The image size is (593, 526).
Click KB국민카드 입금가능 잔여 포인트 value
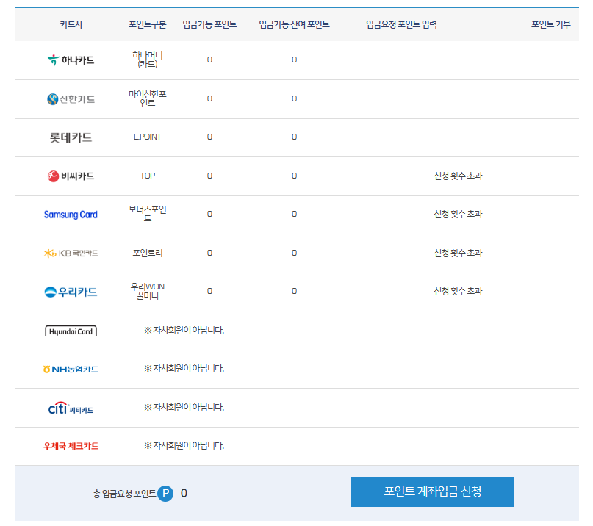[294, 253]
